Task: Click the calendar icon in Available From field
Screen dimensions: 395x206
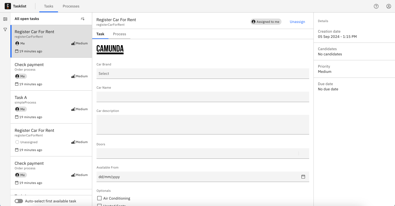Action: pos(303,176)
